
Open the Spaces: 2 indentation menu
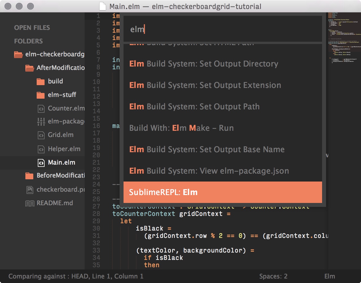point(273,277)
